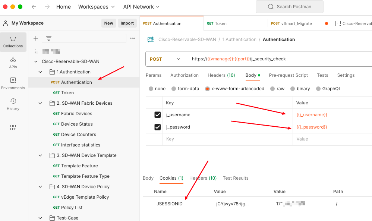The image size is (372, 221).
Task: Uncheck the j_username parameter checkbox
Action: tap(158, 115)
